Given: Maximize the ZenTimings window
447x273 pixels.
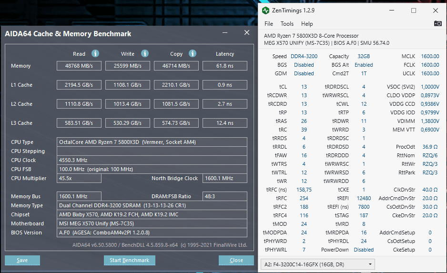Looking at the screenshot, I should (x=413, y=10).
